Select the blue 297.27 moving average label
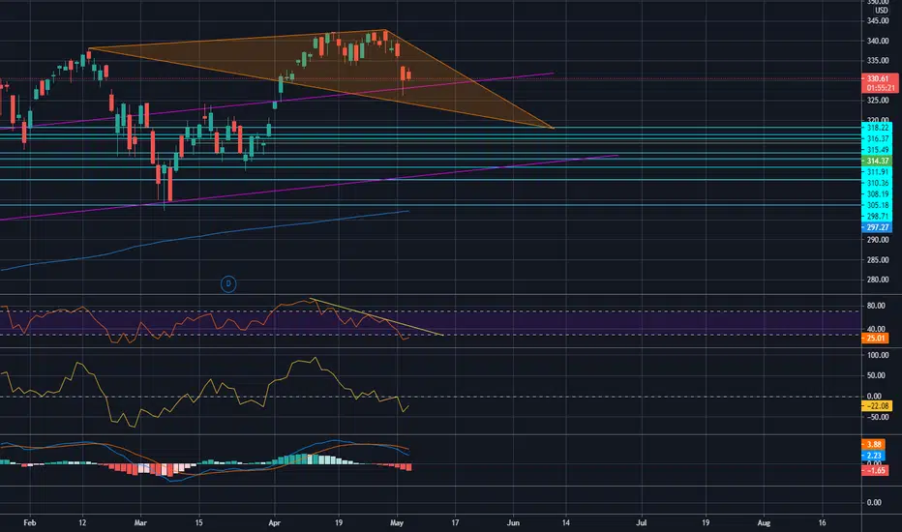 click(x=877, y=227)
